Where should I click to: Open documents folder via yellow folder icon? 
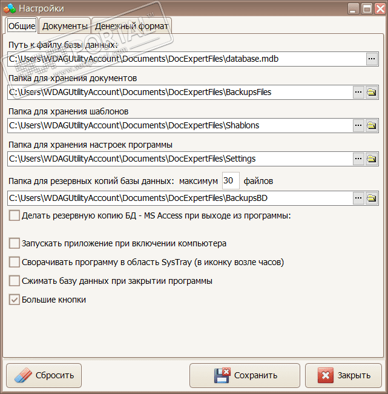pos(372,92)
